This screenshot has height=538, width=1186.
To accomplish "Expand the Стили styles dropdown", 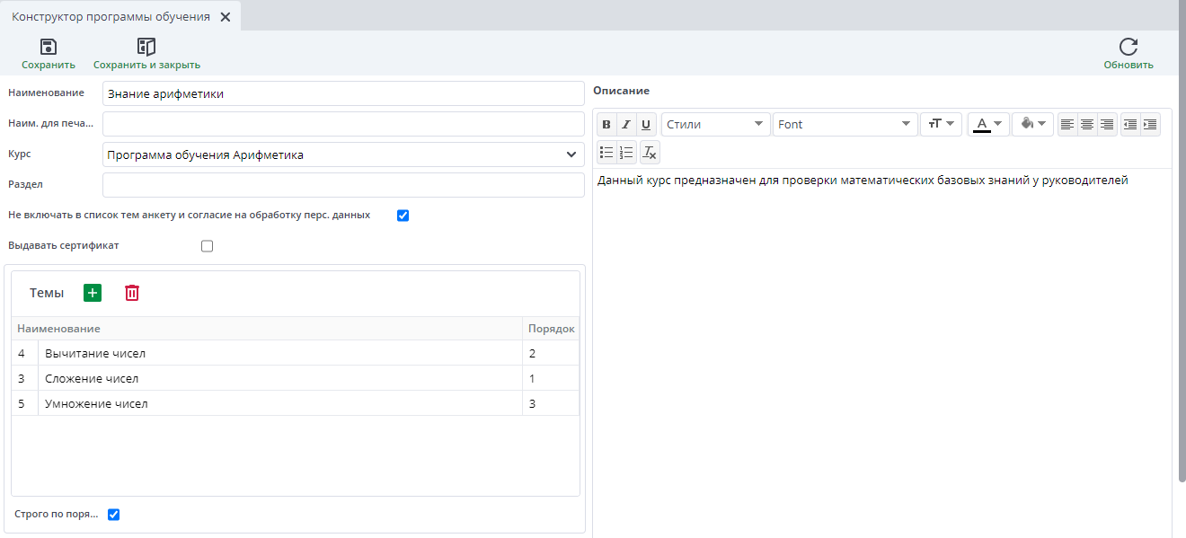I will click(x=716, y=125).
